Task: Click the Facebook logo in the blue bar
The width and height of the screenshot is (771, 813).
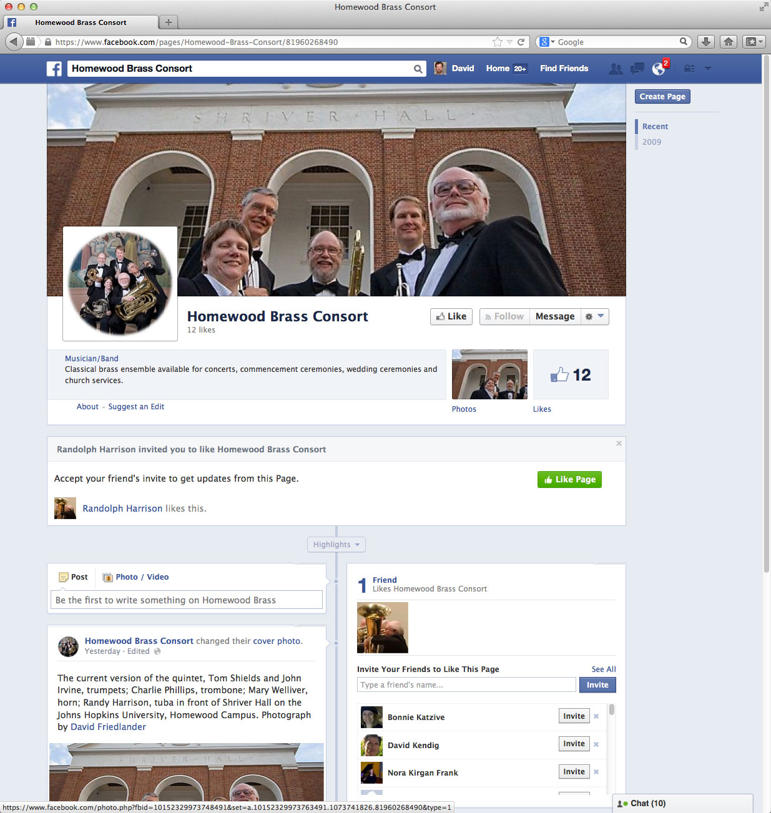Action: pos(54,69)
